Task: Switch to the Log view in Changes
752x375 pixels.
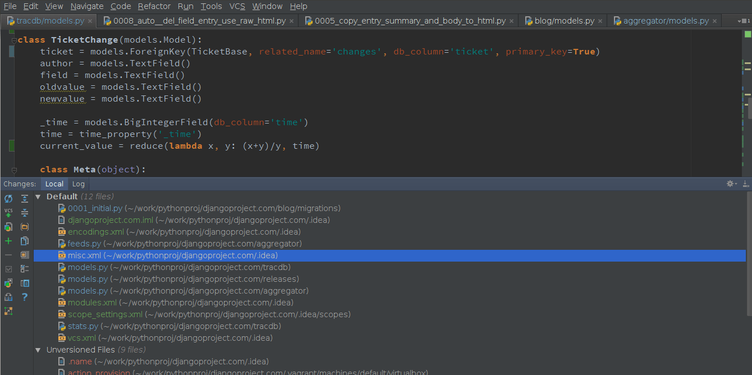Action: pyautogui.click(x=78, y=184)
